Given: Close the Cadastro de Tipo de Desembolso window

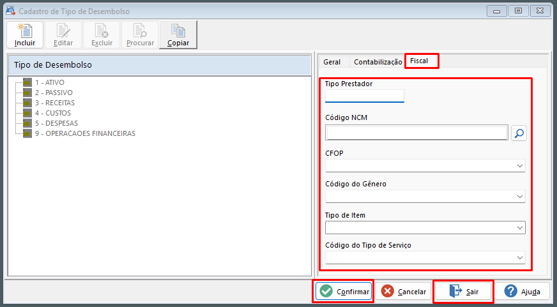Looking at the screenshot, I should point(540,11).
